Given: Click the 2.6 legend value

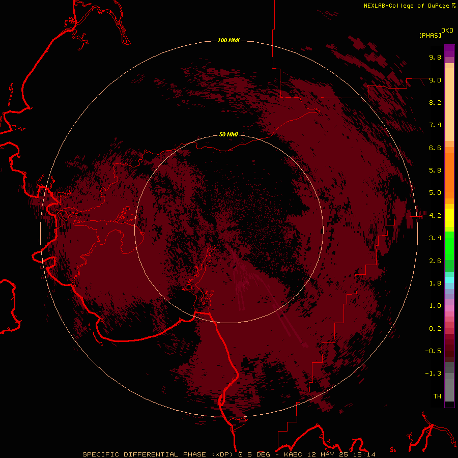Looking at the screenshot, I should pyautogui.click(x=435, y=261).
